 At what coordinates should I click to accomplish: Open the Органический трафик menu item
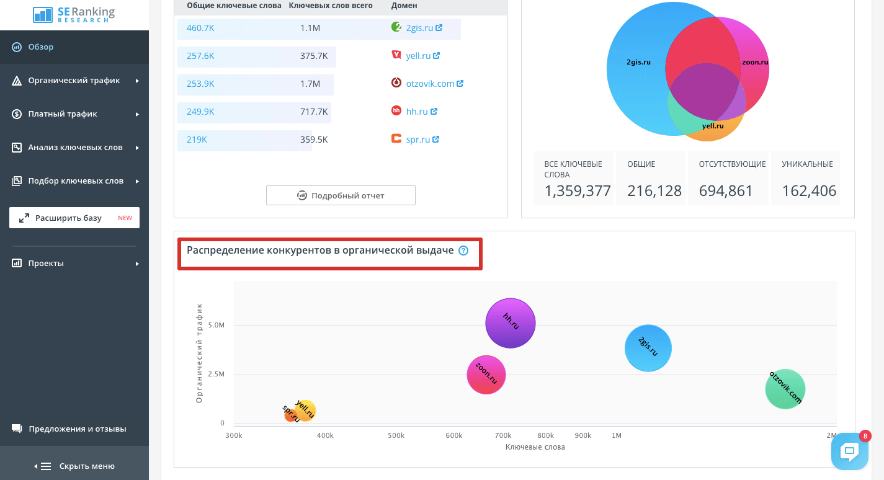[x=74, y=81]
